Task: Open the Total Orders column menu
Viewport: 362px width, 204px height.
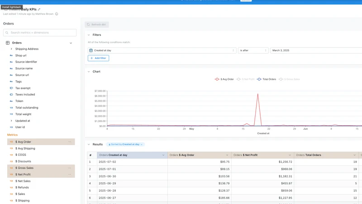Action: pyautogui.click(x=354, y=155)
